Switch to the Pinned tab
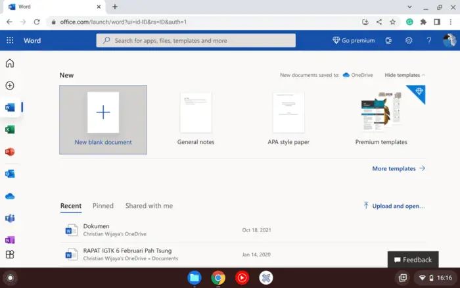Screen dimensions: 460x288 coord(103,206)
